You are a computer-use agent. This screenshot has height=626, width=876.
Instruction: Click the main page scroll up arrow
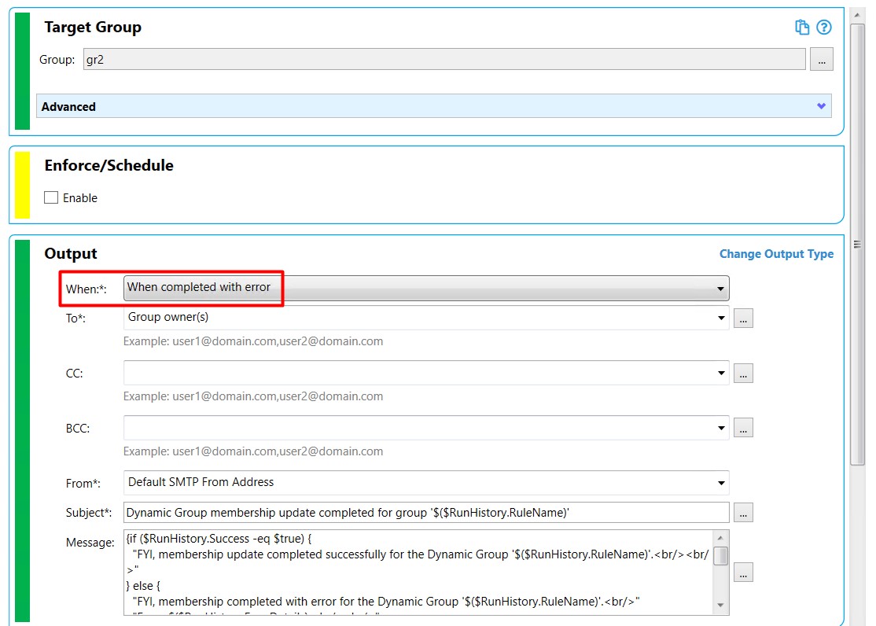(857, 14)
